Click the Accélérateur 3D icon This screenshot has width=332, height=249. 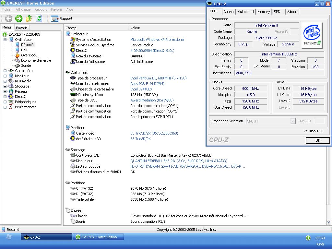click(73, 138)
